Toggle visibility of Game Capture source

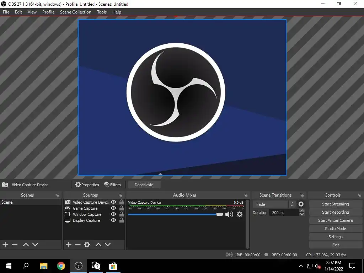coord(113,208)
